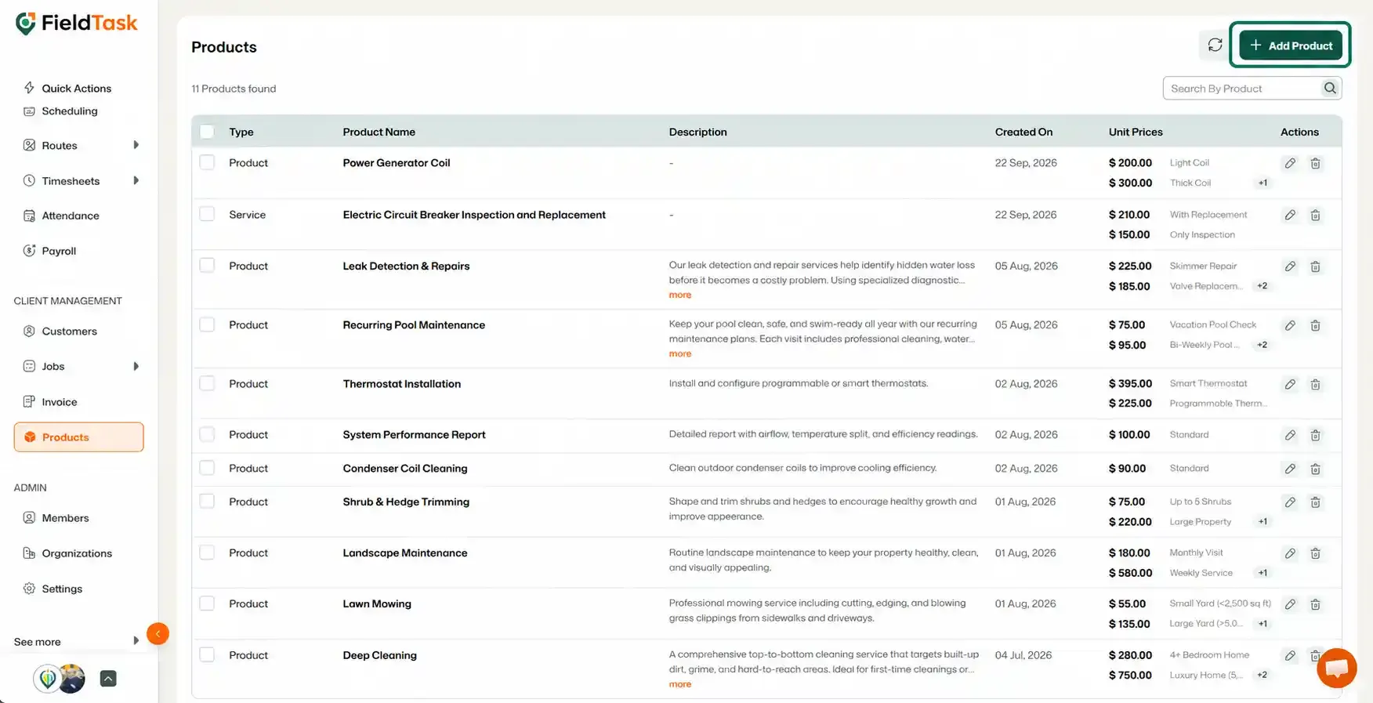Expand Leak Detection description with more

[679, 295]
